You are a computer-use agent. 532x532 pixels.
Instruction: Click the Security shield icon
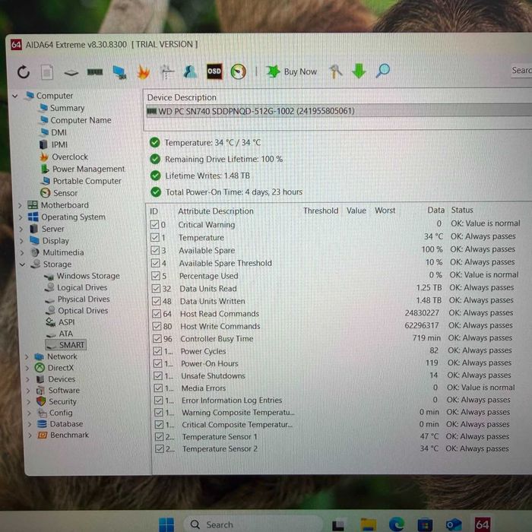(41, 401)
